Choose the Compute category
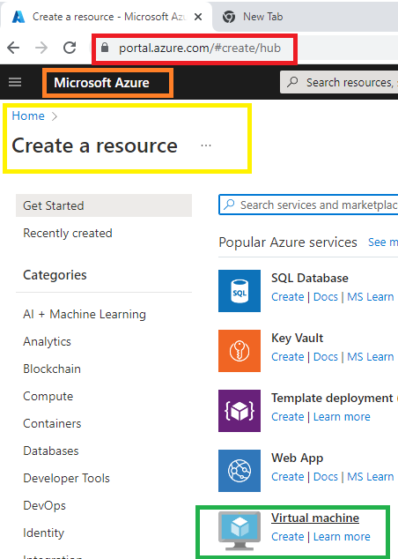This screenshot has height=559, width=398. [48, 396]
